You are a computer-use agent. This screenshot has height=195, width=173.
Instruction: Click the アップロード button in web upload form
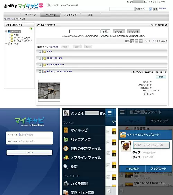[134, 32]
